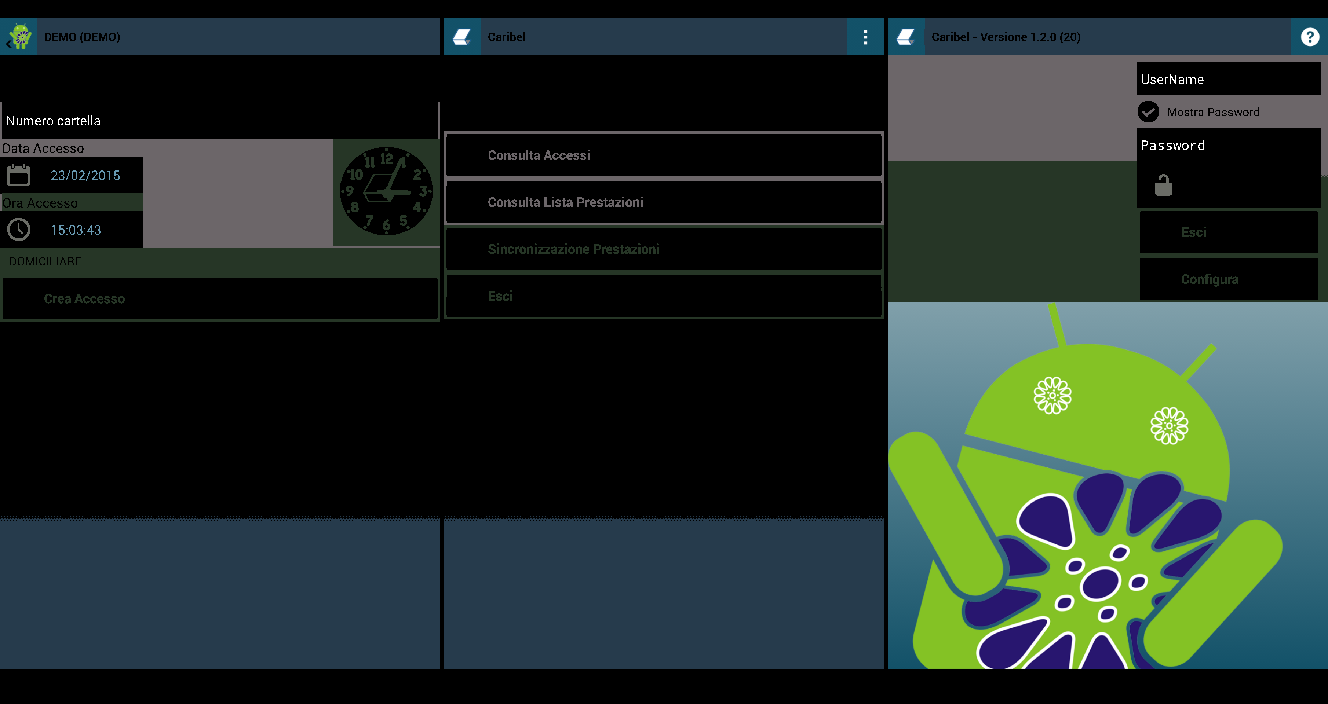
Task: Open the three-dot overflow menu in Caribel
Action: (x=865, y=37)
